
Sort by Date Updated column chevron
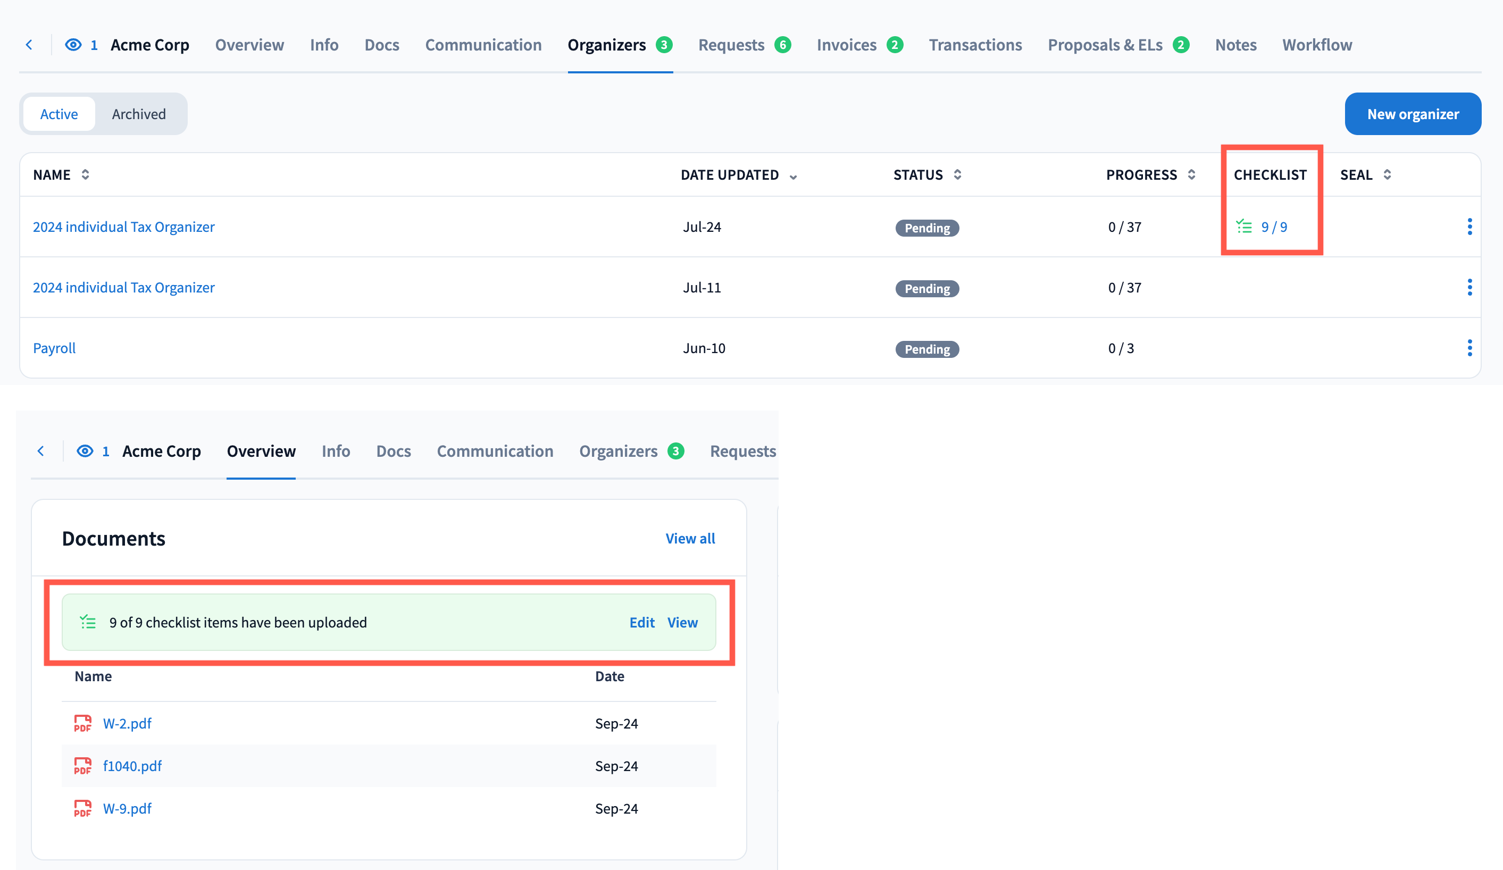(x=792, y=177)
